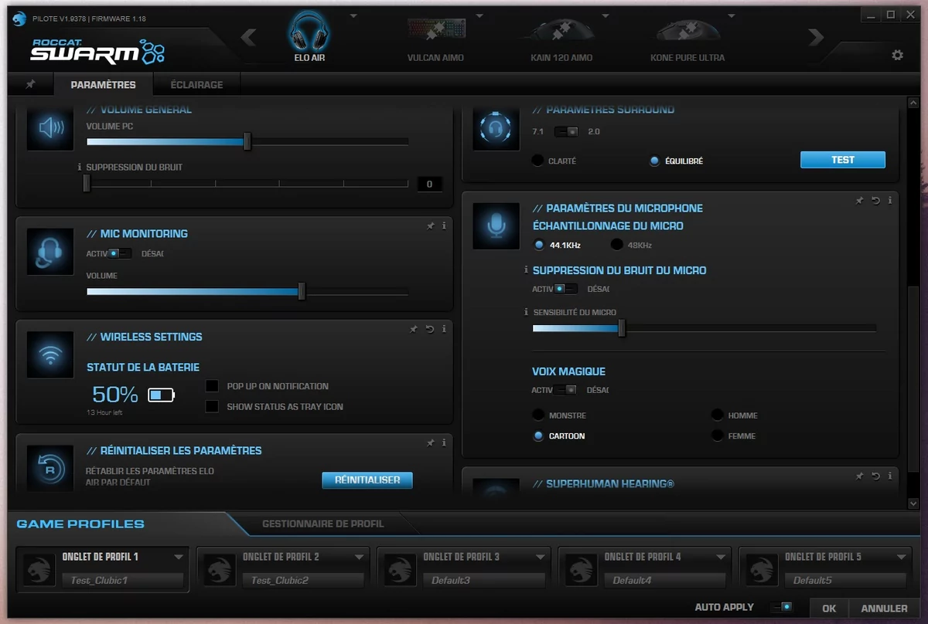Toggle surround 7.1 / 2.0 switch
This screenshot has width=928, height=624.
click(x=566, y=131)
